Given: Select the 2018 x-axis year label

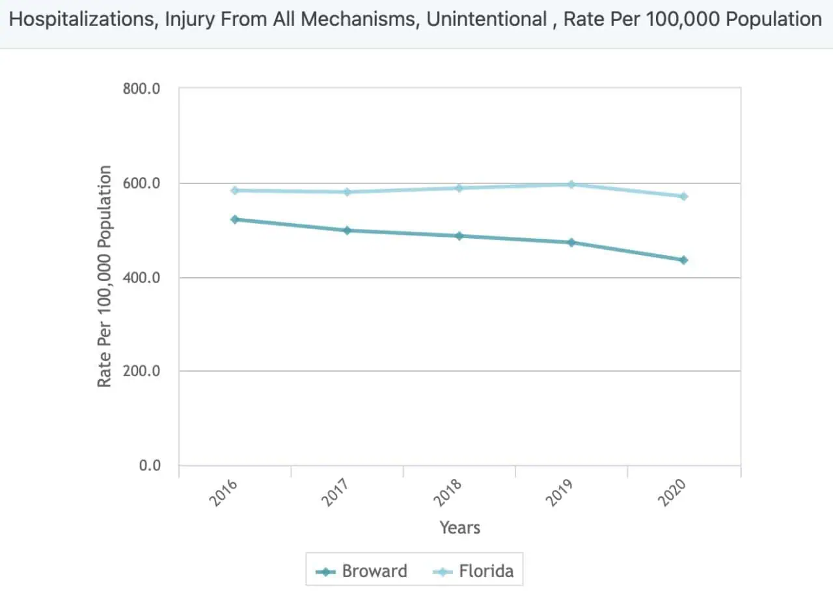Looking at the screenshot, I should pos(448,494).
